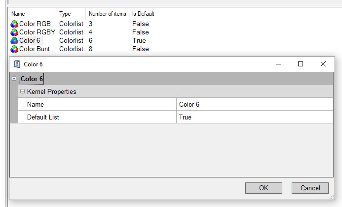Select the Color Bunt list row

[35, 49]
